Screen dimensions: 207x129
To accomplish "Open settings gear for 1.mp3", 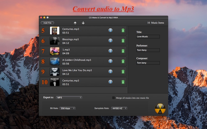I will click(x=110, y=51).
